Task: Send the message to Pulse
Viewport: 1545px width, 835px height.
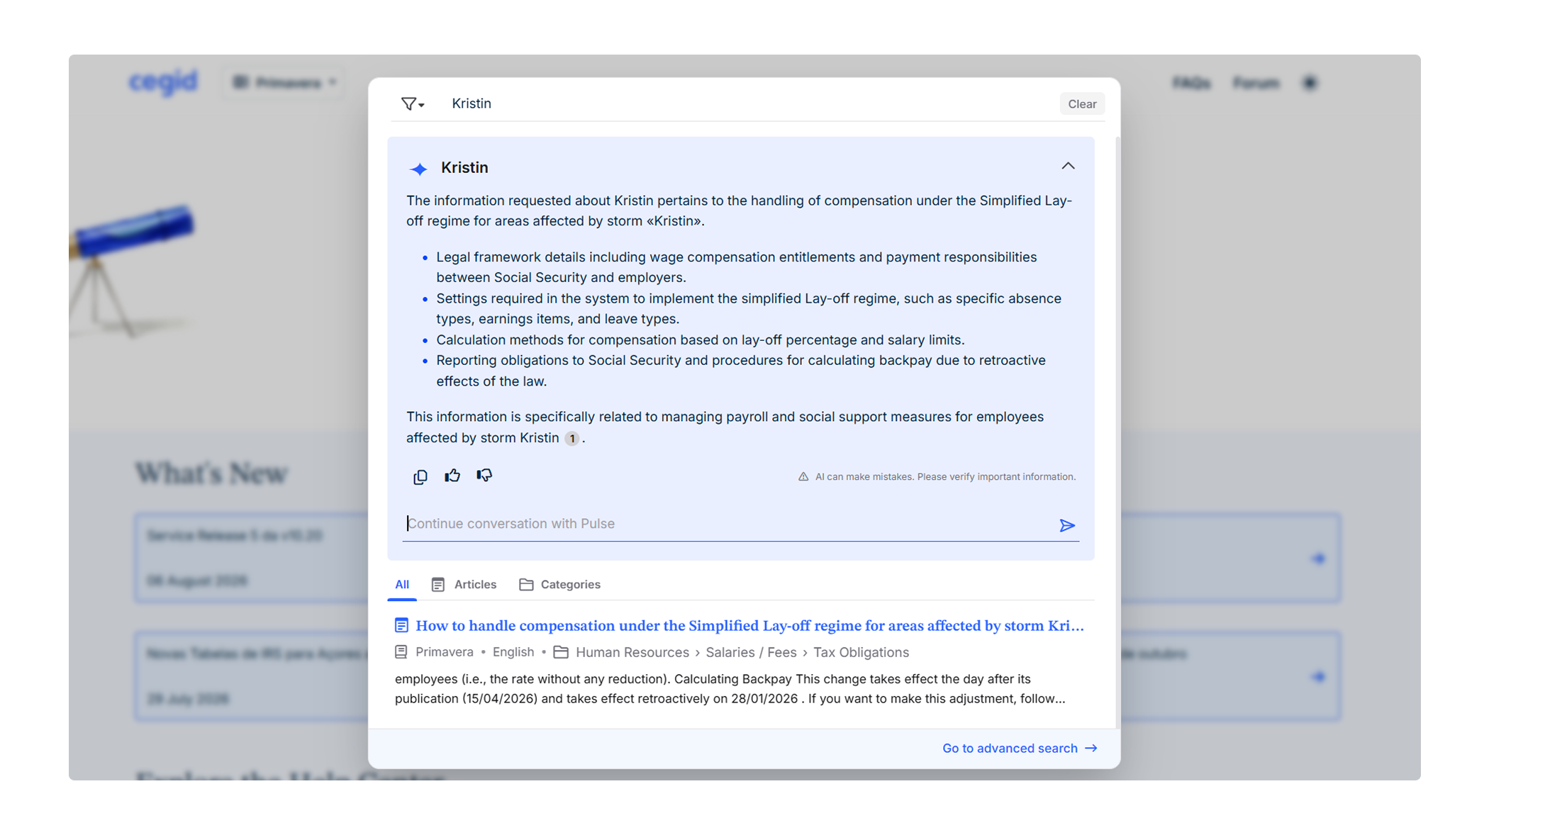Action: pyautogui.click(x=1066, y=525)
